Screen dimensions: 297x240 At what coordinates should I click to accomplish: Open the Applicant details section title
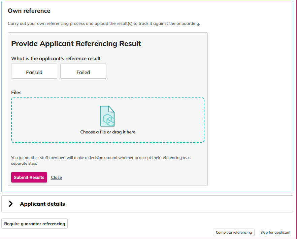click(42, 204)
